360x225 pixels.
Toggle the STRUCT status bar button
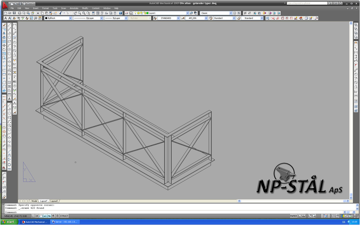[x=64, y=216]
